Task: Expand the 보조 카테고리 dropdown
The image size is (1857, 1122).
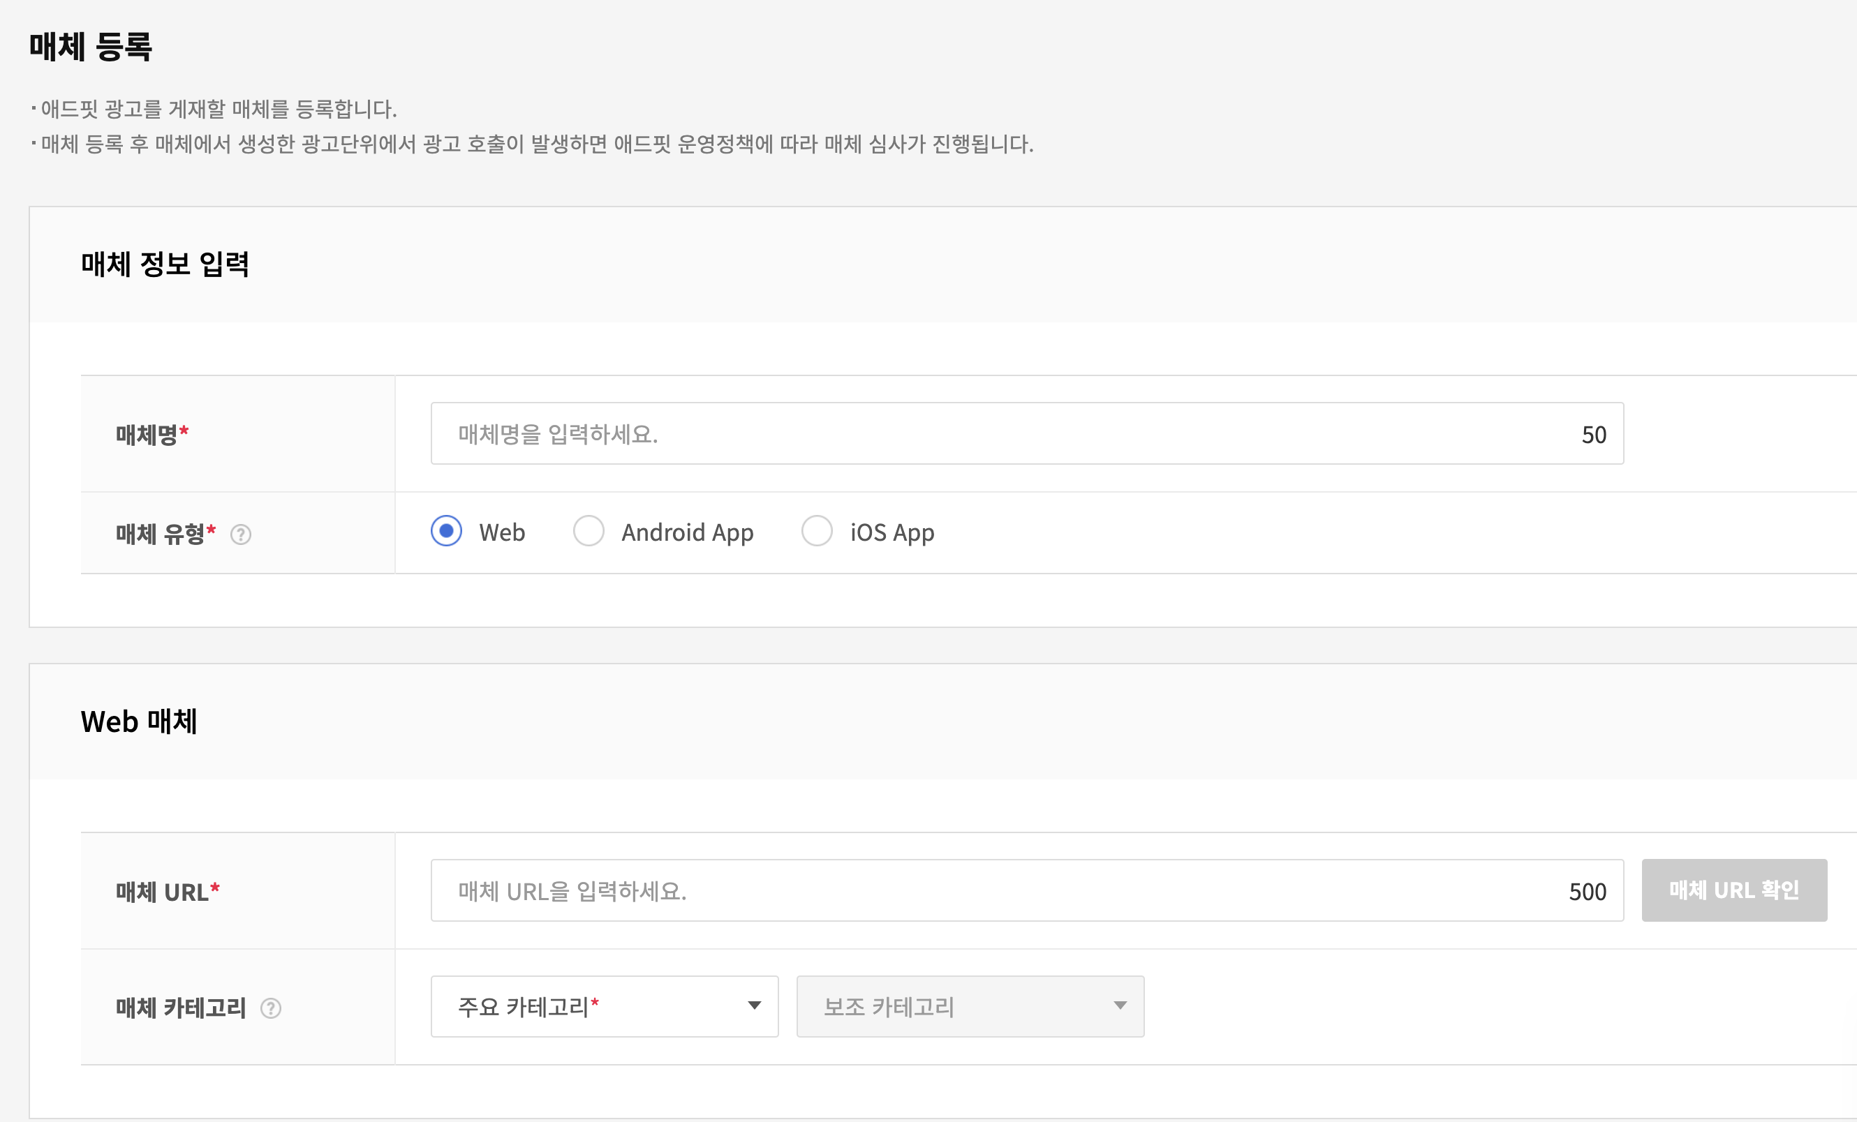Action: tap(969, 1007)
